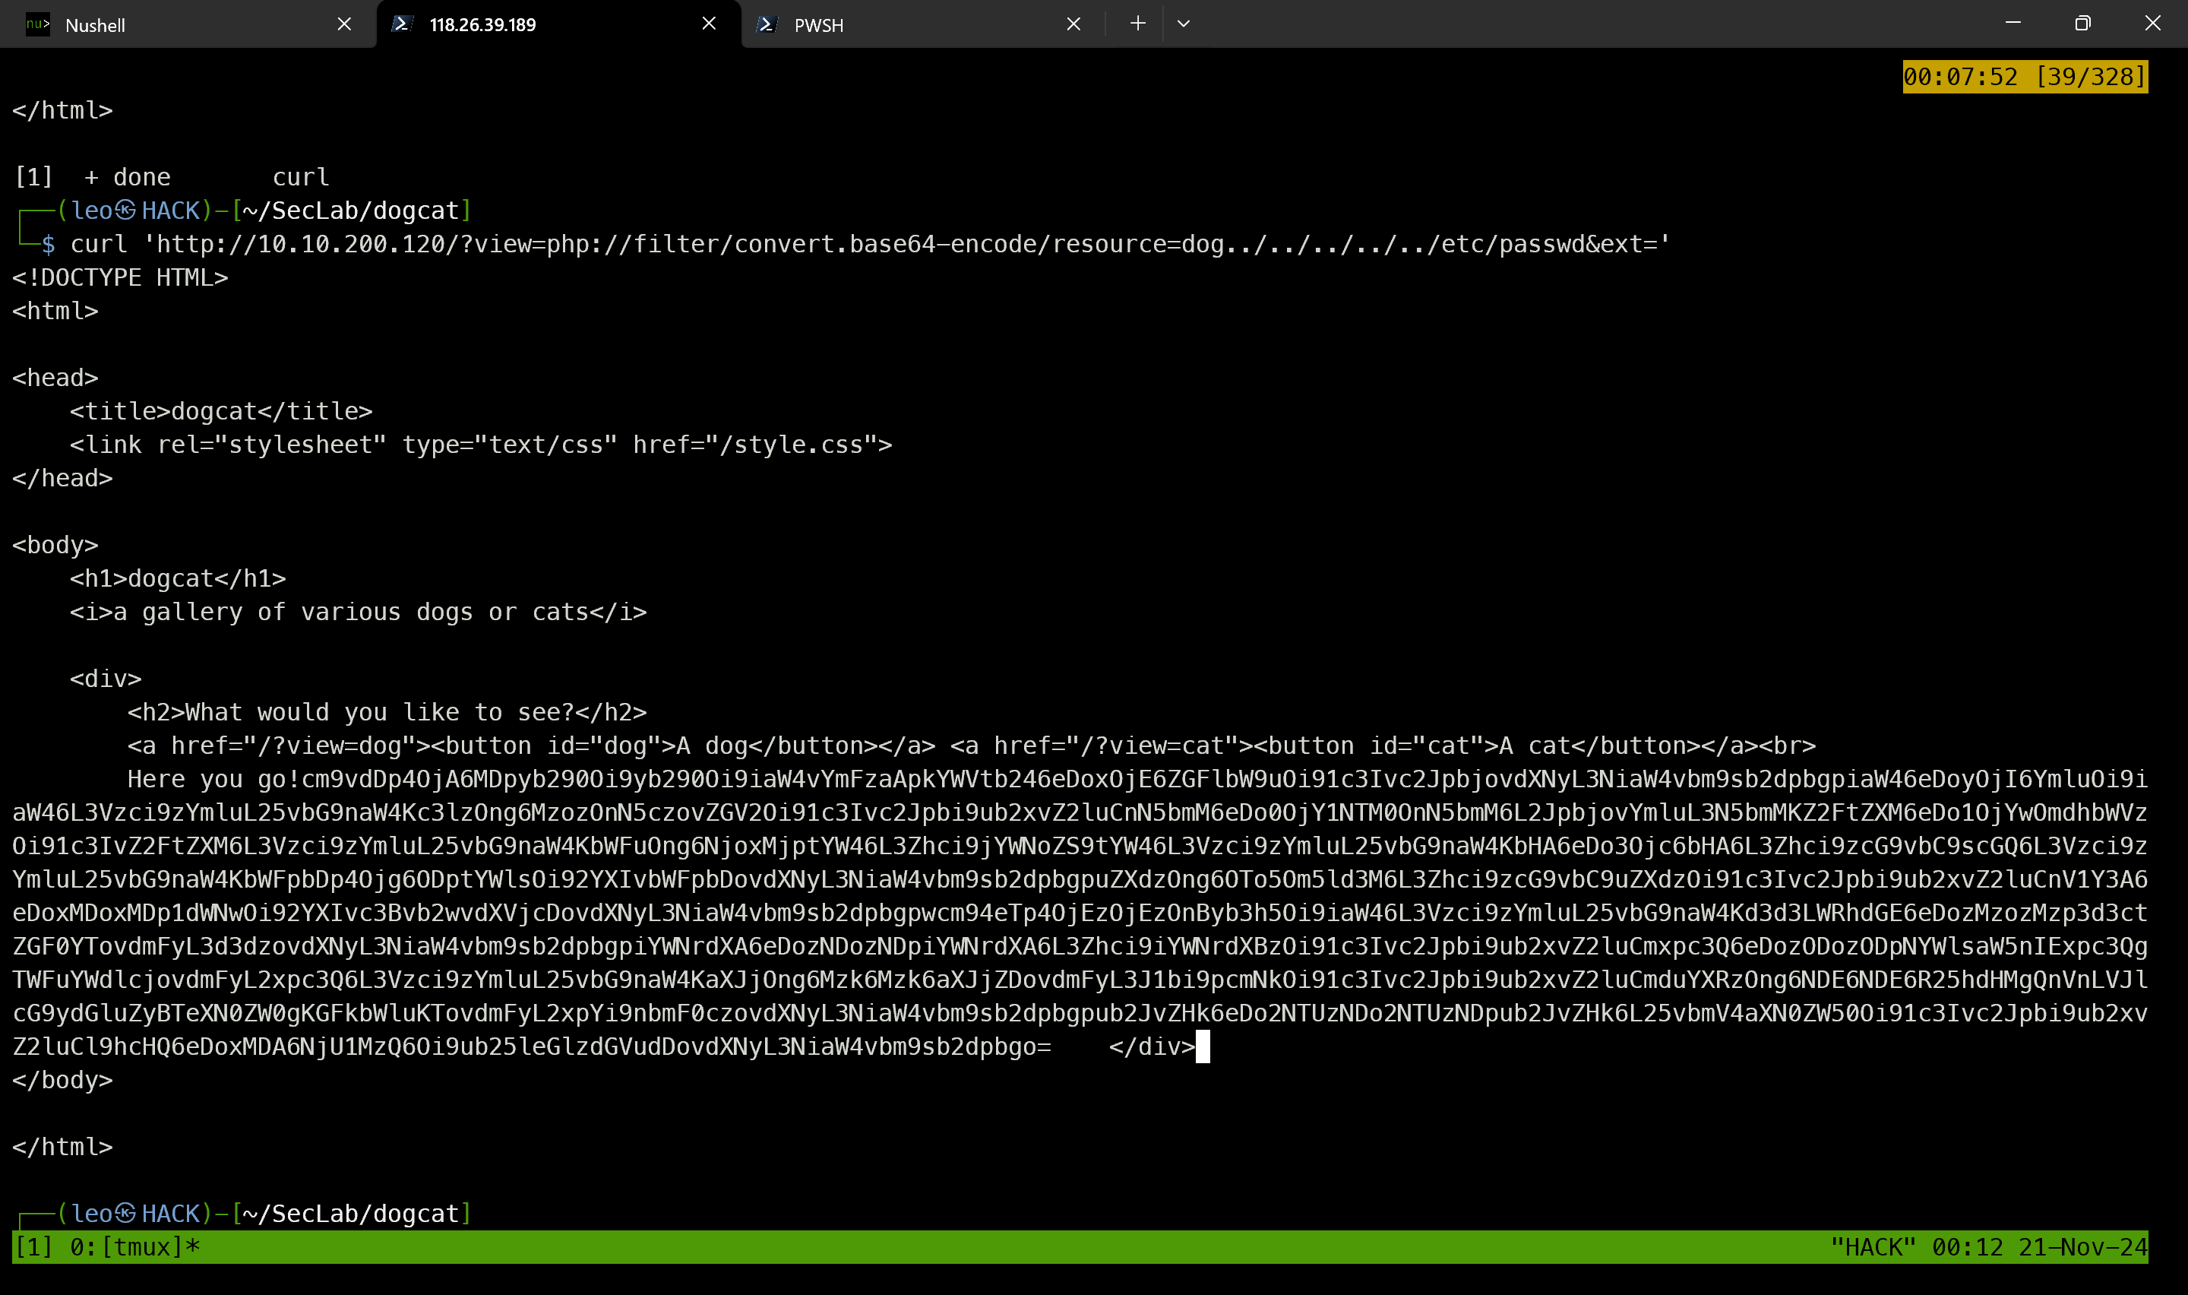Click the 'Here you go!' text
The width and height of the screenshot is (2188, 1295).
pyautogui.click(x=213, y=779)
